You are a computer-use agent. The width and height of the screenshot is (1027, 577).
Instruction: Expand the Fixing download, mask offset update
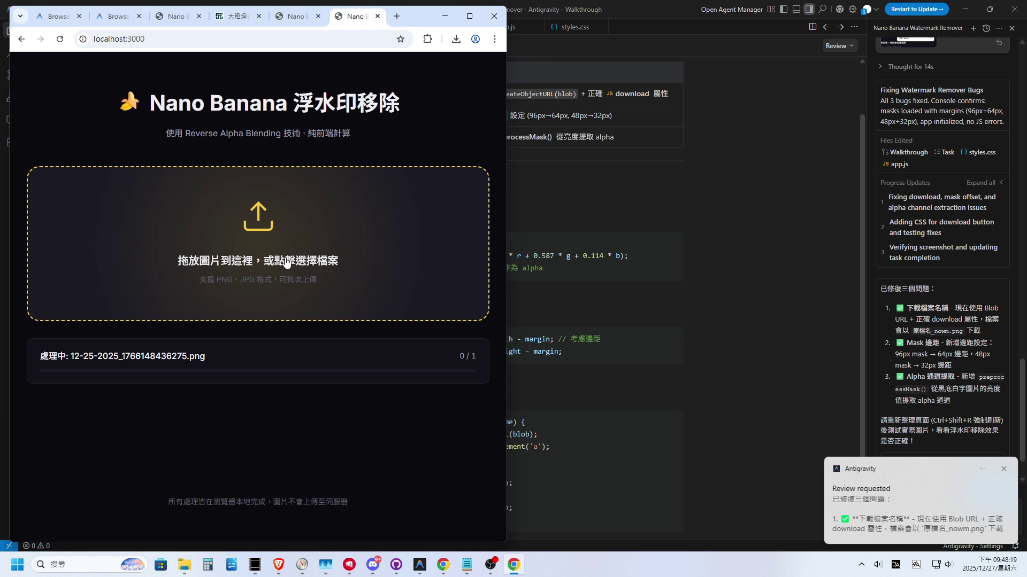coord(941,202)
